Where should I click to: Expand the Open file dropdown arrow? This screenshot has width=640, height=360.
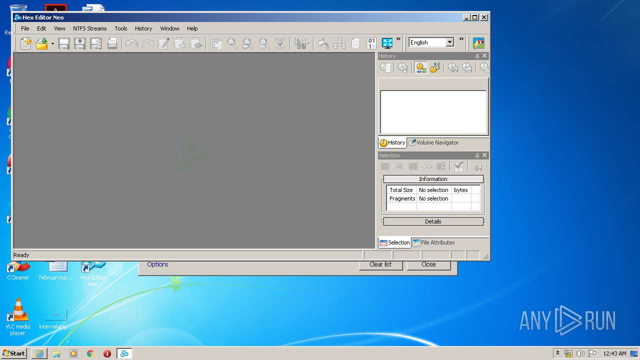pyautogui.click(x=52, y=44)
